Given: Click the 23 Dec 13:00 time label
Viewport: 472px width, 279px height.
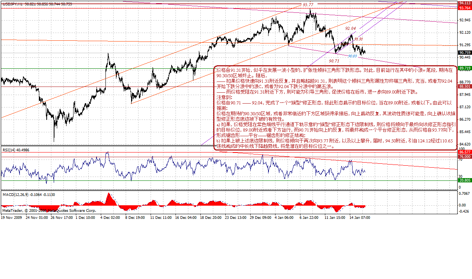Looking at the screenshot, I should [x=235, y=218].
